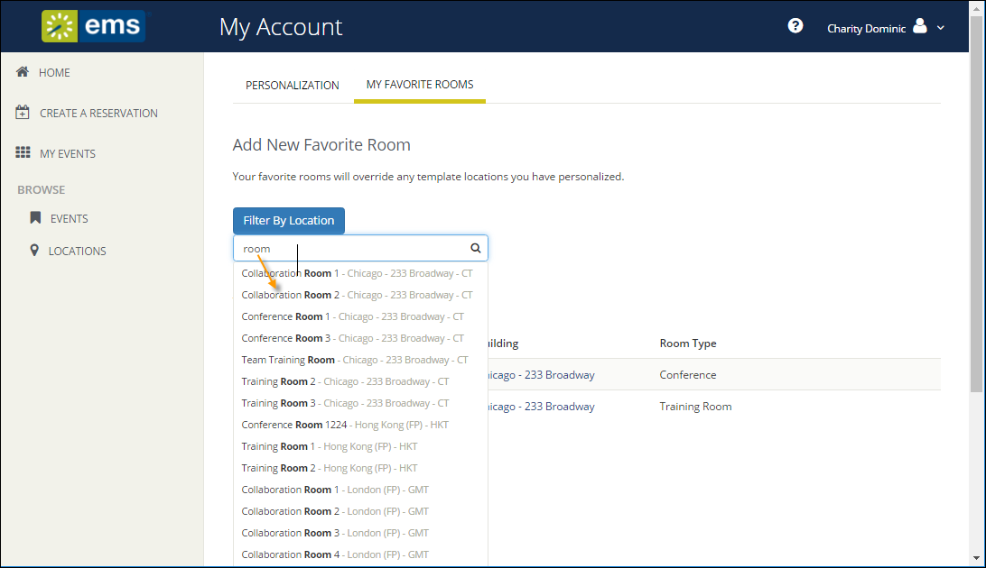This screenshot has height=568, width=986.
Task: Click the Home house icon
Action: (x=23, y=72)
